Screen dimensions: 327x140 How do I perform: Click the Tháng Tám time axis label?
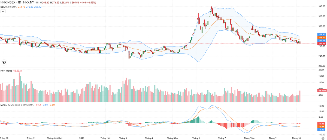click(249, 138)
